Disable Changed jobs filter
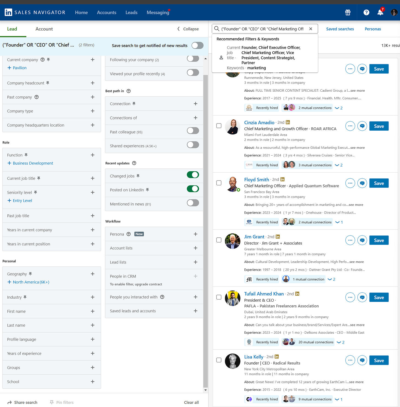This screenshot has width=400, height=407. point(193,175)
